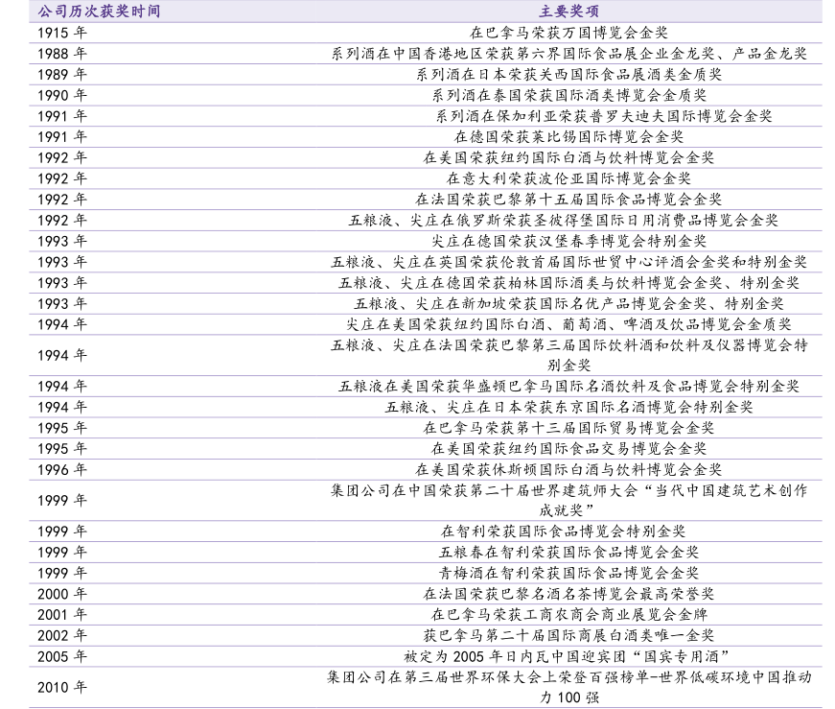Click the 伦敦首届国际世贸中心评酒会 award row
The width and height of the screenshot is (835, 709).
[x=568, y=262]
